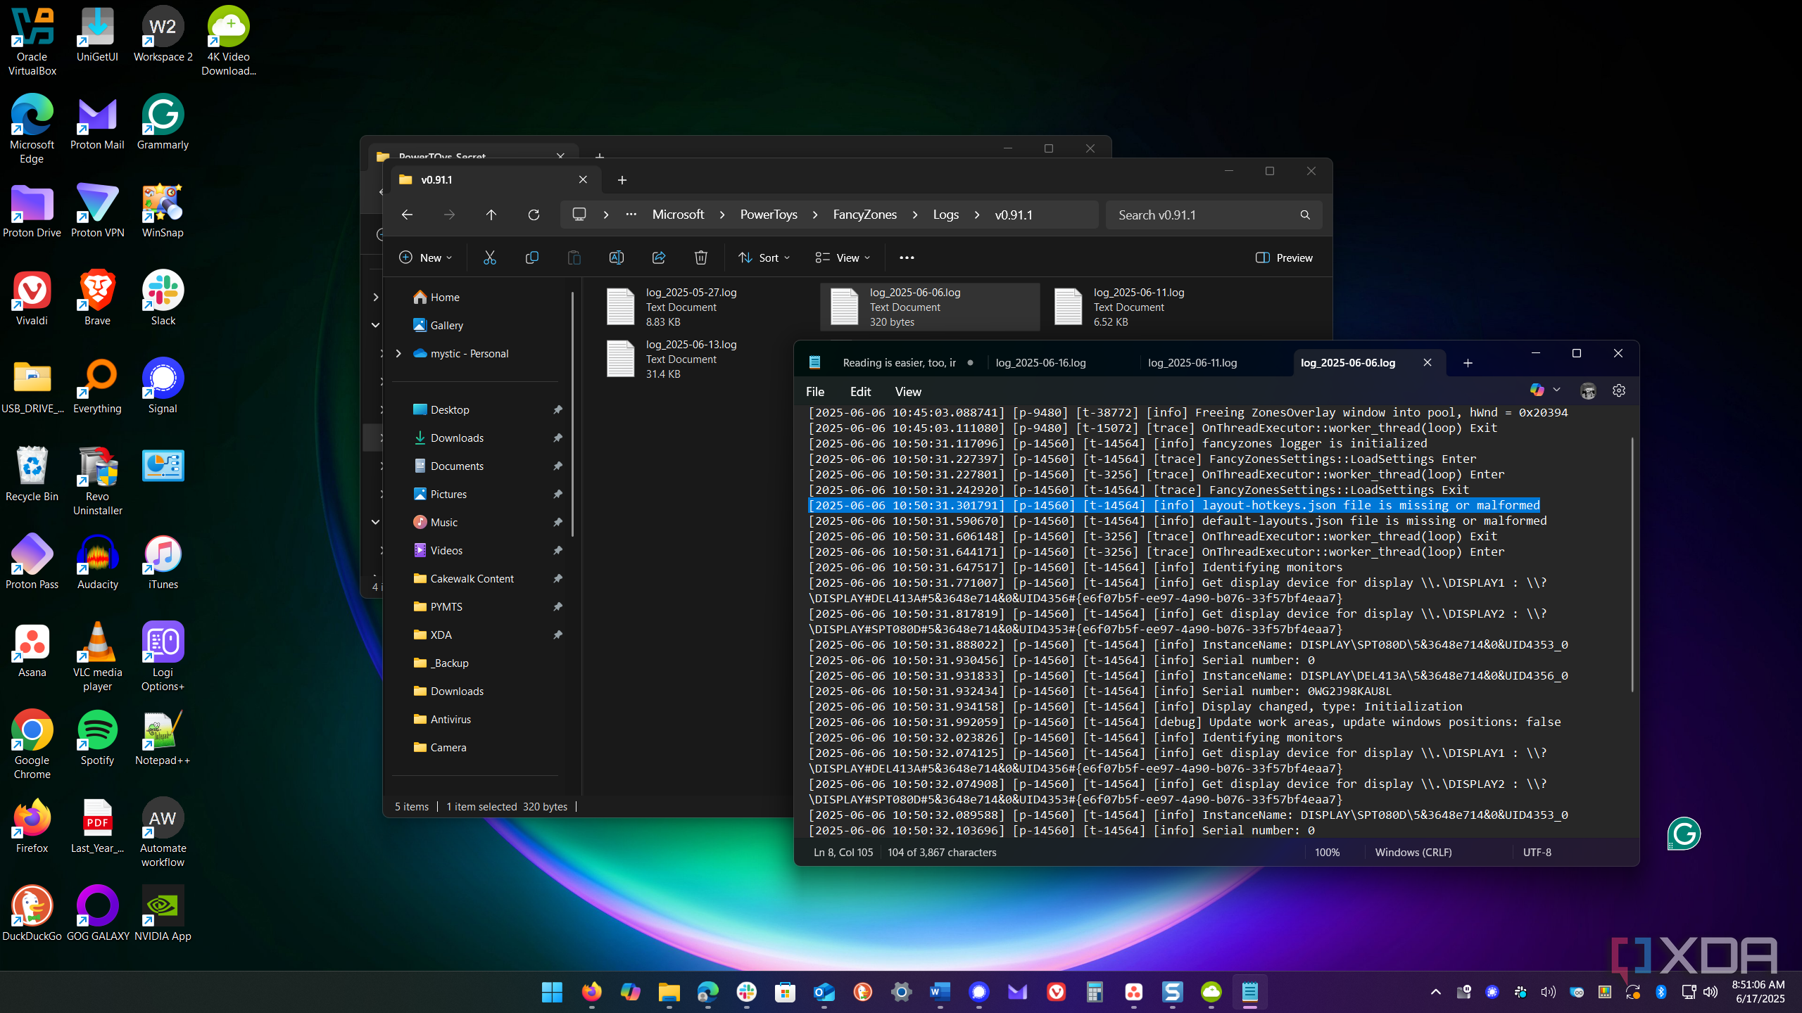Toggle the Preview pane in File Explorer
This screenshot has width=1802, height=1013.
pyautogui.click(x=1285, y=257)
